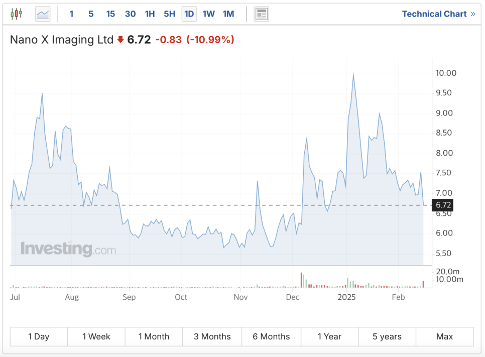Click the tallest red volume bar in December

[x=301, y=280]
